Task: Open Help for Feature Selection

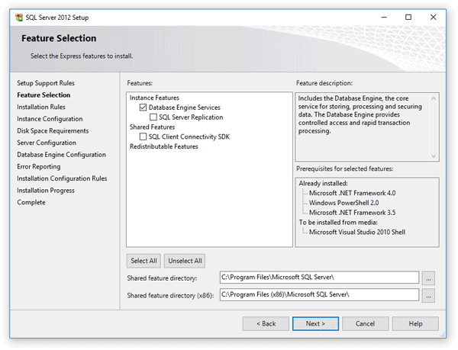Action: pyautogui.click(x=415, y=324)
